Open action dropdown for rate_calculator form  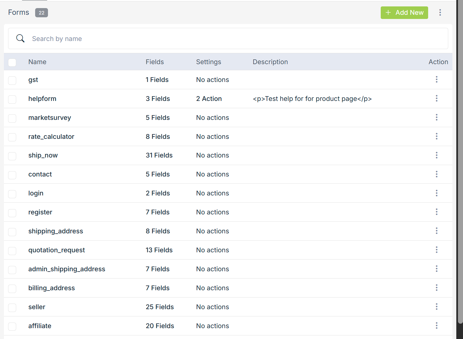(x=437, y=136)
